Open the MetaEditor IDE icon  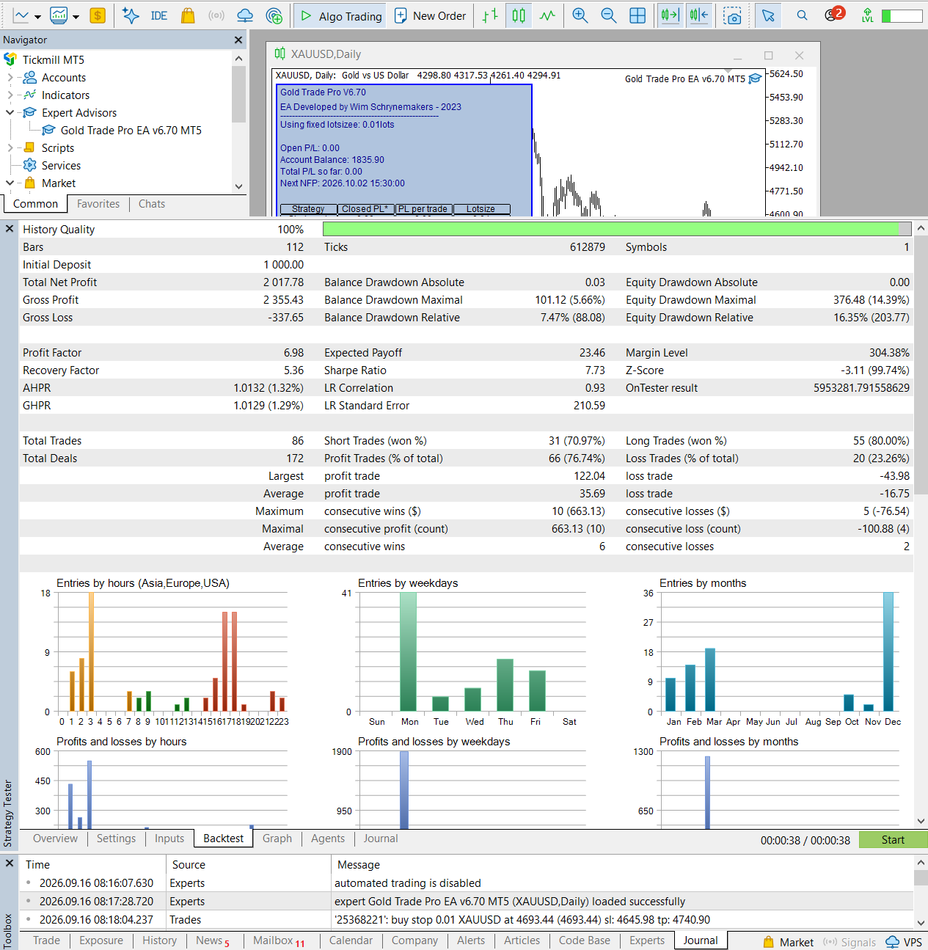pos(159,15)
